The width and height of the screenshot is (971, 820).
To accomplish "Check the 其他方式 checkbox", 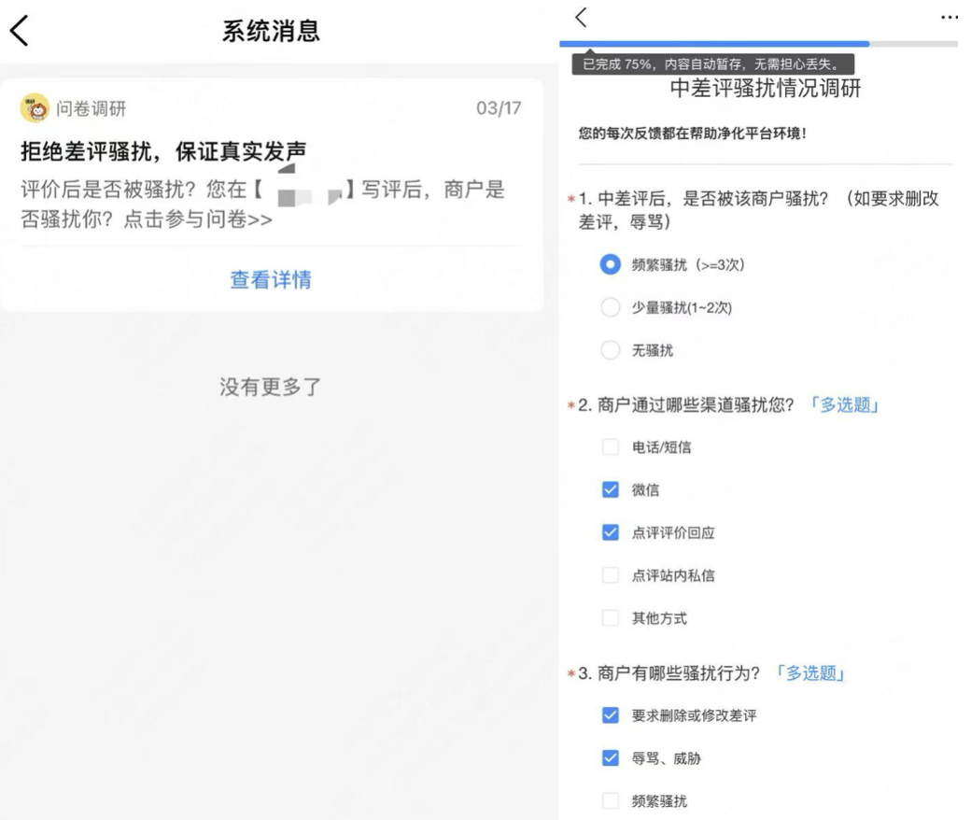I will coord(610,618).
